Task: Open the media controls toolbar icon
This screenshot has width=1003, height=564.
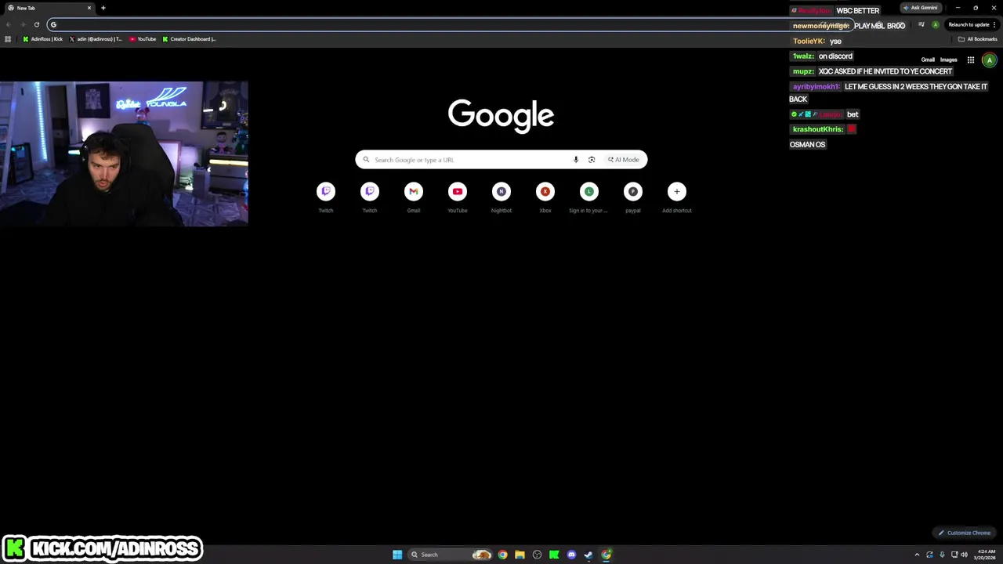Action: (922, 24)
